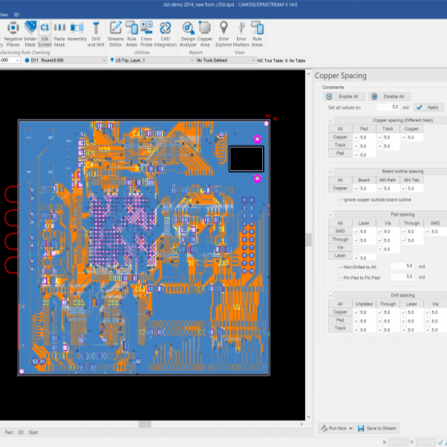This screenshot has width=447, height=447.
Task: Click the Through column header in Pad spacing
Action: pos(411,223)
